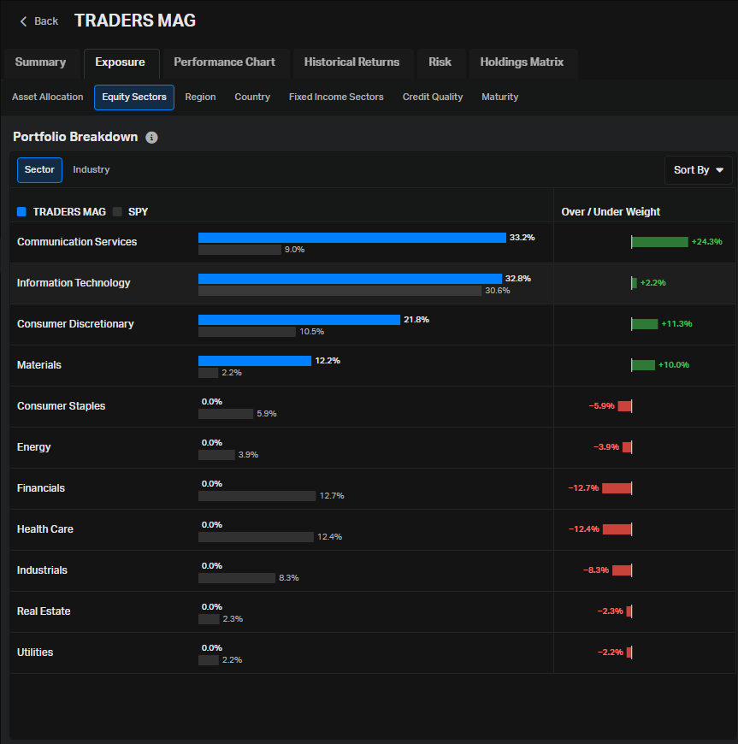Viewport: 738px width, 744px height.
Task: Select the Financials row label
Action: [x=41, y=488]
